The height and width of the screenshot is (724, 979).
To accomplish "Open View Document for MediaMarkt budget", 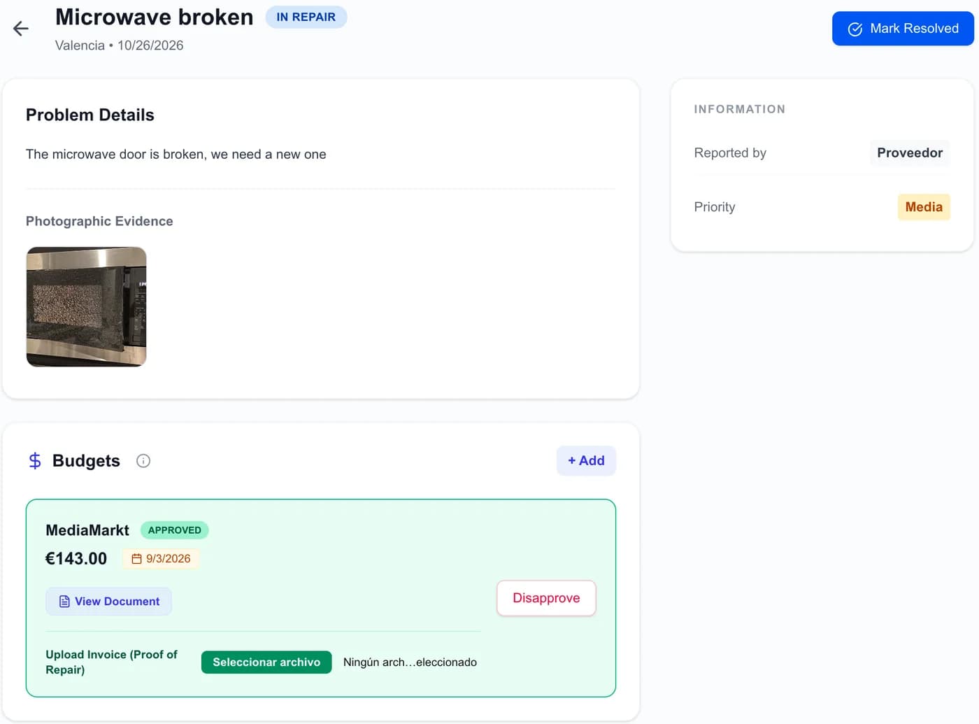I will (x=109, y=602).
